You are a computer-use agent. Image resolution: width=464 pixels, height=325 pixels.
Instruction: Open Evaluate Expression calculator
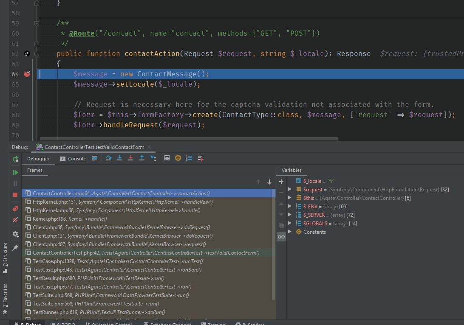[167, 158]
